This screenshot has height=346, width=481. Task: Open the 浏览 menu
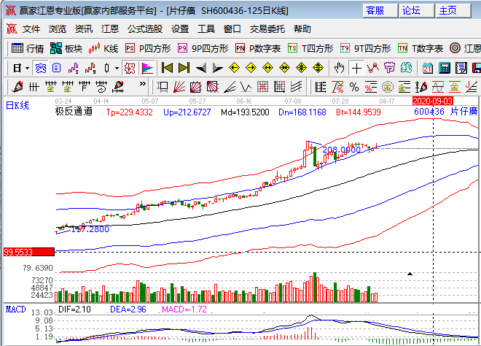pos(58,29)
